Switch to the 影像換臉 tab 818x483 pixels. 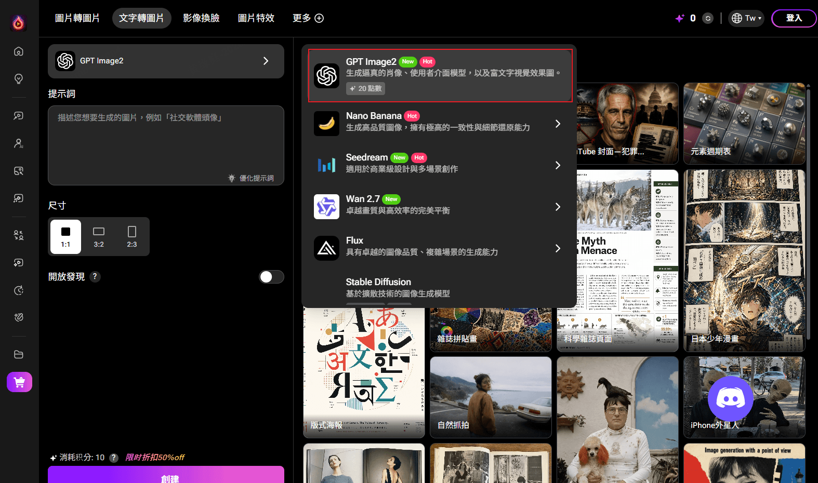coord(201,18)
